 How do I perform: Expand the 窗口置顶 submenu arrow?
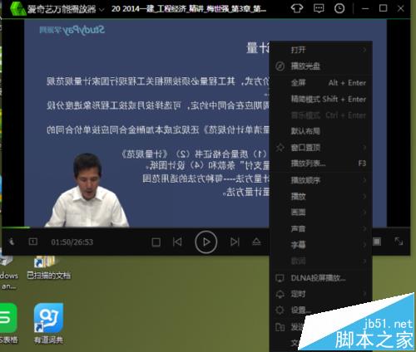[364, 148]
